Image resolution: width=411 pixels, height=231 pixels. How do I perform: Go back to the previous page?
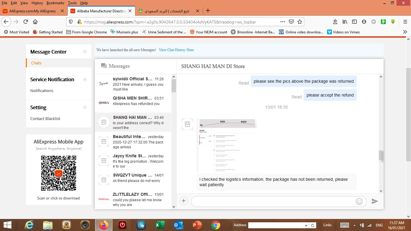click(6, 22)
